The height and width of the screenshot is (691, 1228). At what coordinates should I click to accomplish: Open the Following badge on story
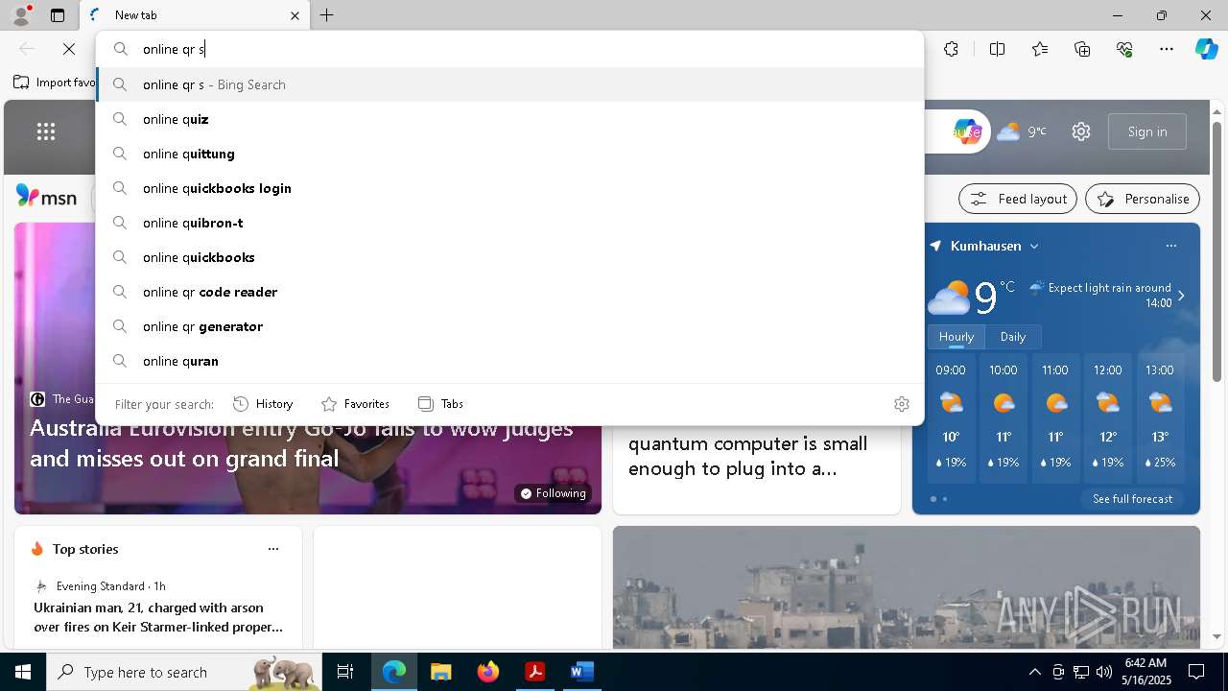pyautogui.click(x=553, y=493)
